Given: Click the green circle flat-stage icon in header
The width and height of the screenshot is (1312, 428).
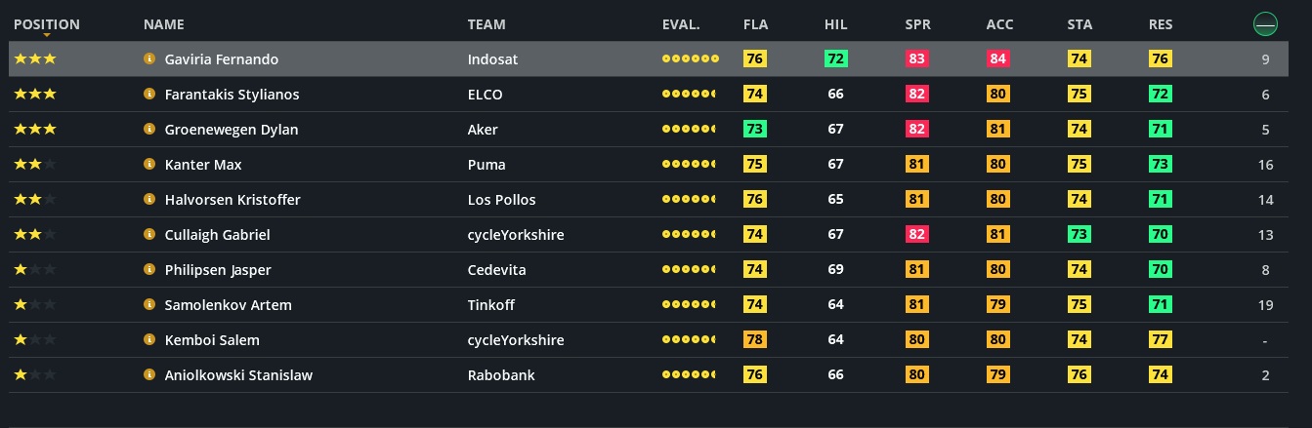Looking at the screenshot, I should [1265, 24].
